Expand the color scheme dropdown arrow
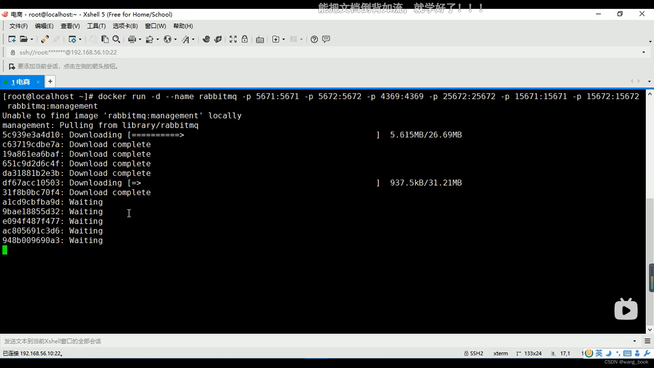The width and height of the screenshot is (654, 368). coord(157,40)
